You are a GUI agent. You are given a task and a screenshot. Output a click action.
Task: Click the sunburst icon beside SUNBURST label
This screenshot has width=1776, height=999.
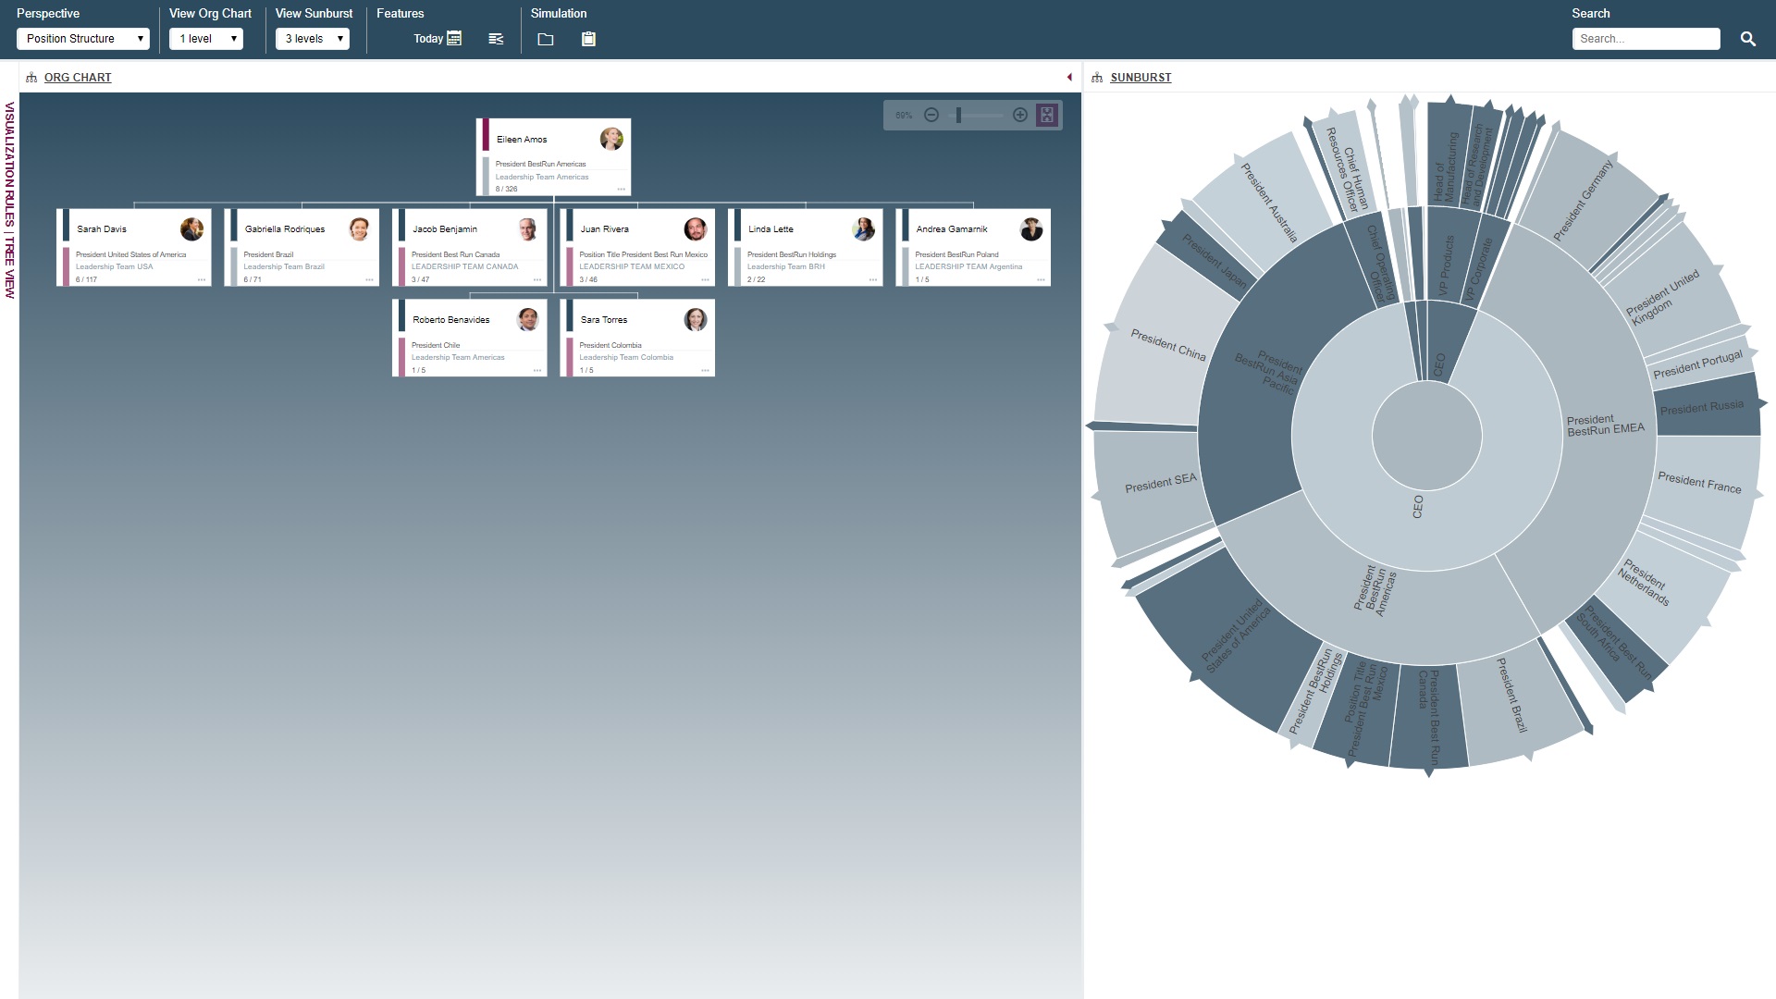coord(1097,78)
